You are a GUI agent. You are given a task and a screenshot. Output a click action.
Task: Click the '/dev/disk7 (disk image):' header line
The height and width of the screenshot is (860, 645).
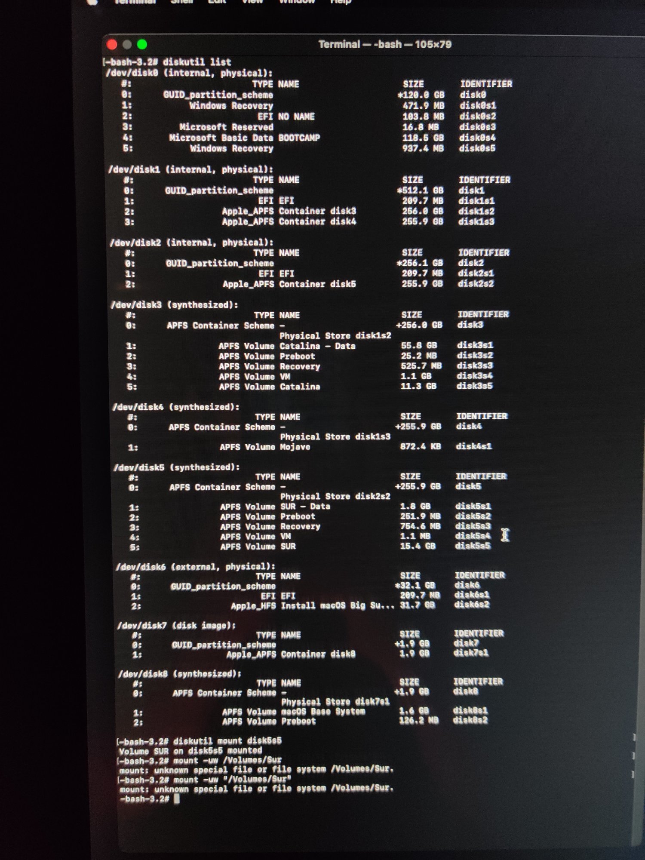pyautogui.click(x=177, y=626)
